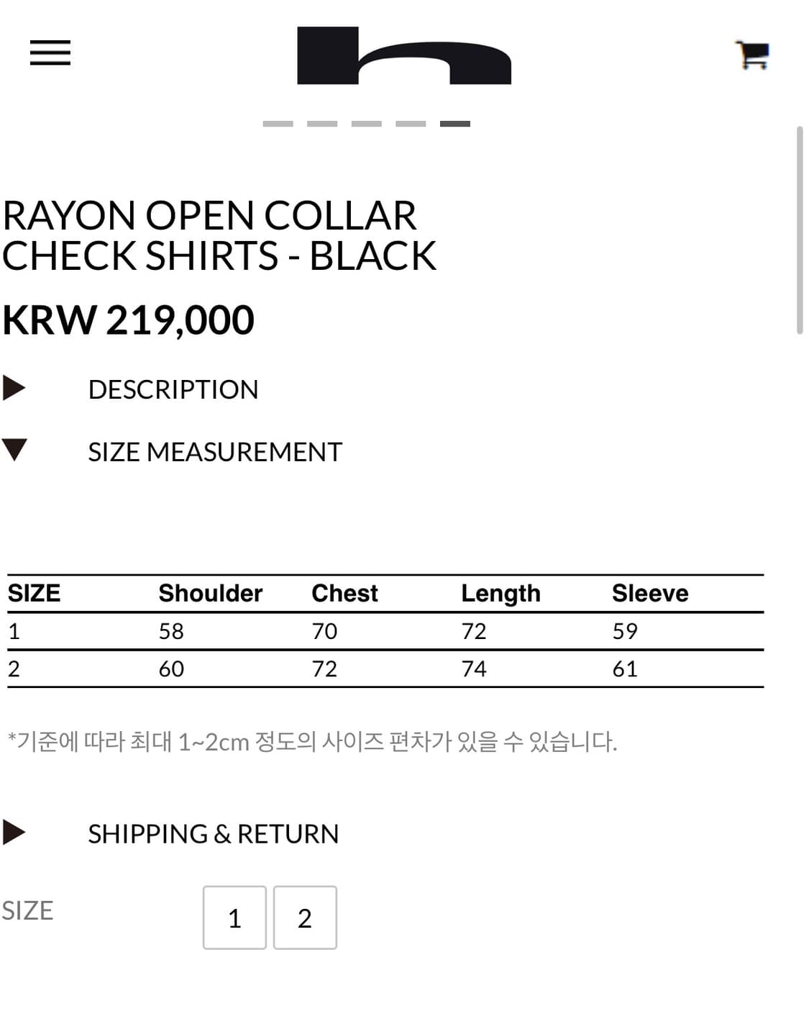This screenshot has height=1019, width=809.
Task: Click the Shoulder column header
Action: click(x=210, y=593)
